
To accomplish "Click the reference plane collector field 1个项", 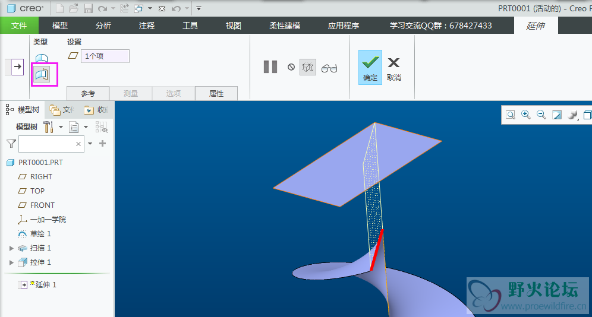I will (x=105, y=56).
